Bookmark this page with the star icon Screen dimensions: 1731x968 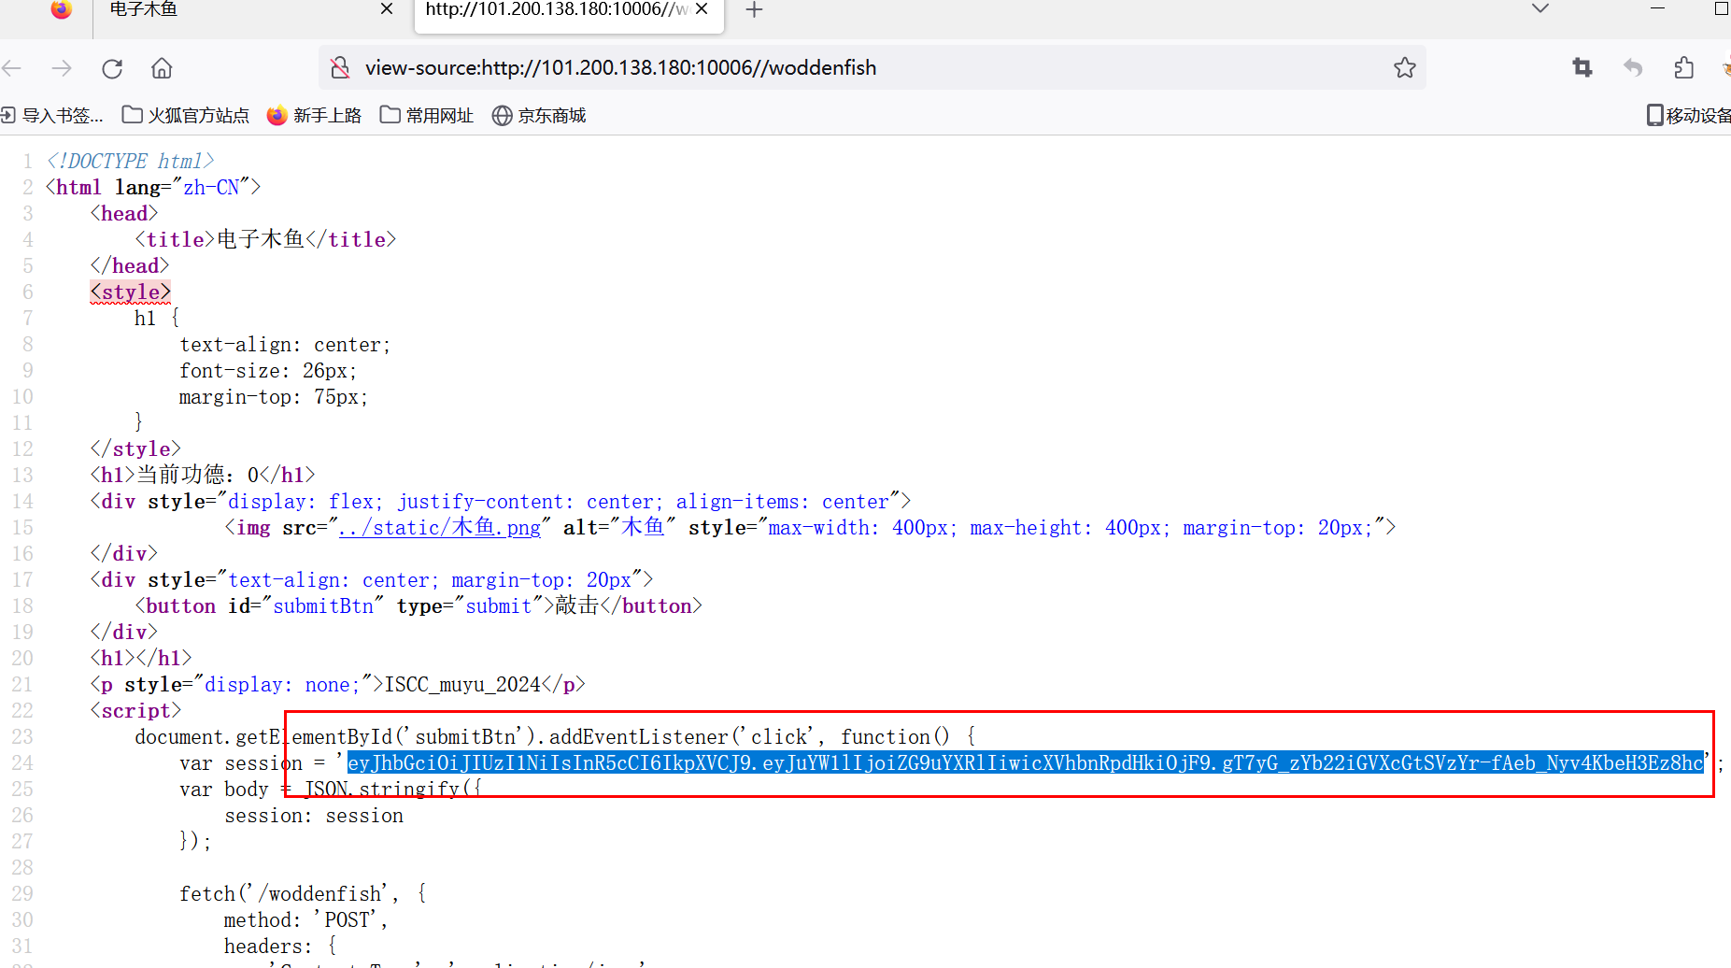tap(1404, 67)
